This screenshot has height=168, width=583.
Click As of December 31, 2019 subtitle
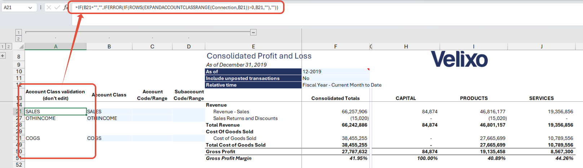point(237,65)
